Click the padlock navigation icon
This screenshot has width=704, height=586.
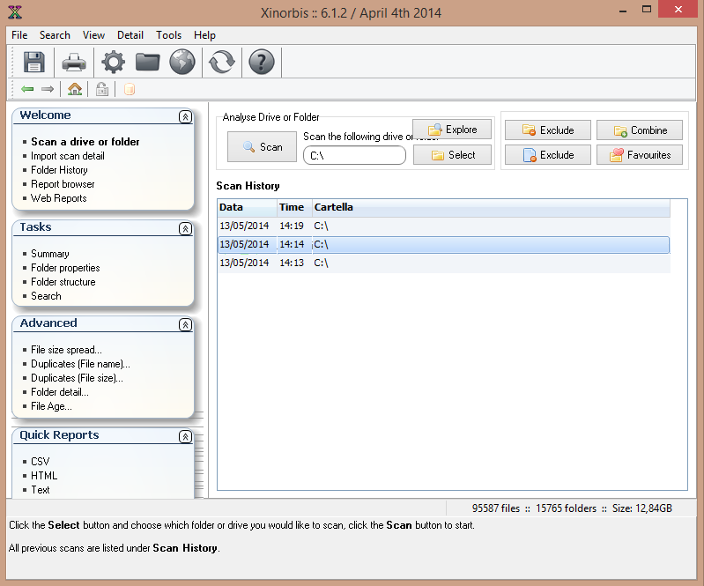pyautogui.click(x=102, y=89)
